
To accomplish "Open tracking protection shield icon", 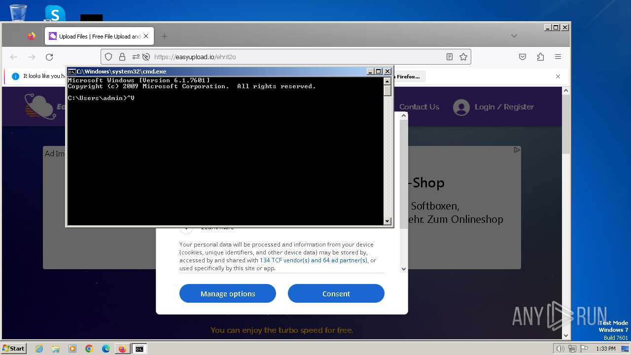I will 109,57.
